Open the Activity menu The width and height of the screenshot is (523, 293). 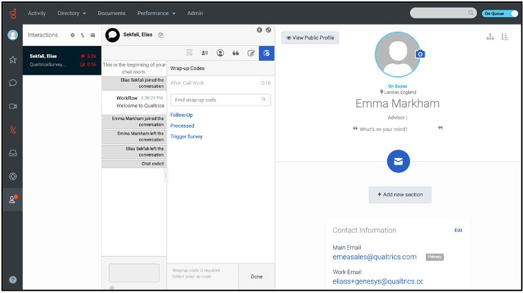point(36,13)
